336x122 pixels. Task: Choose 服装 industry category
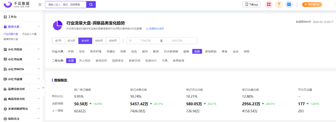156,52
